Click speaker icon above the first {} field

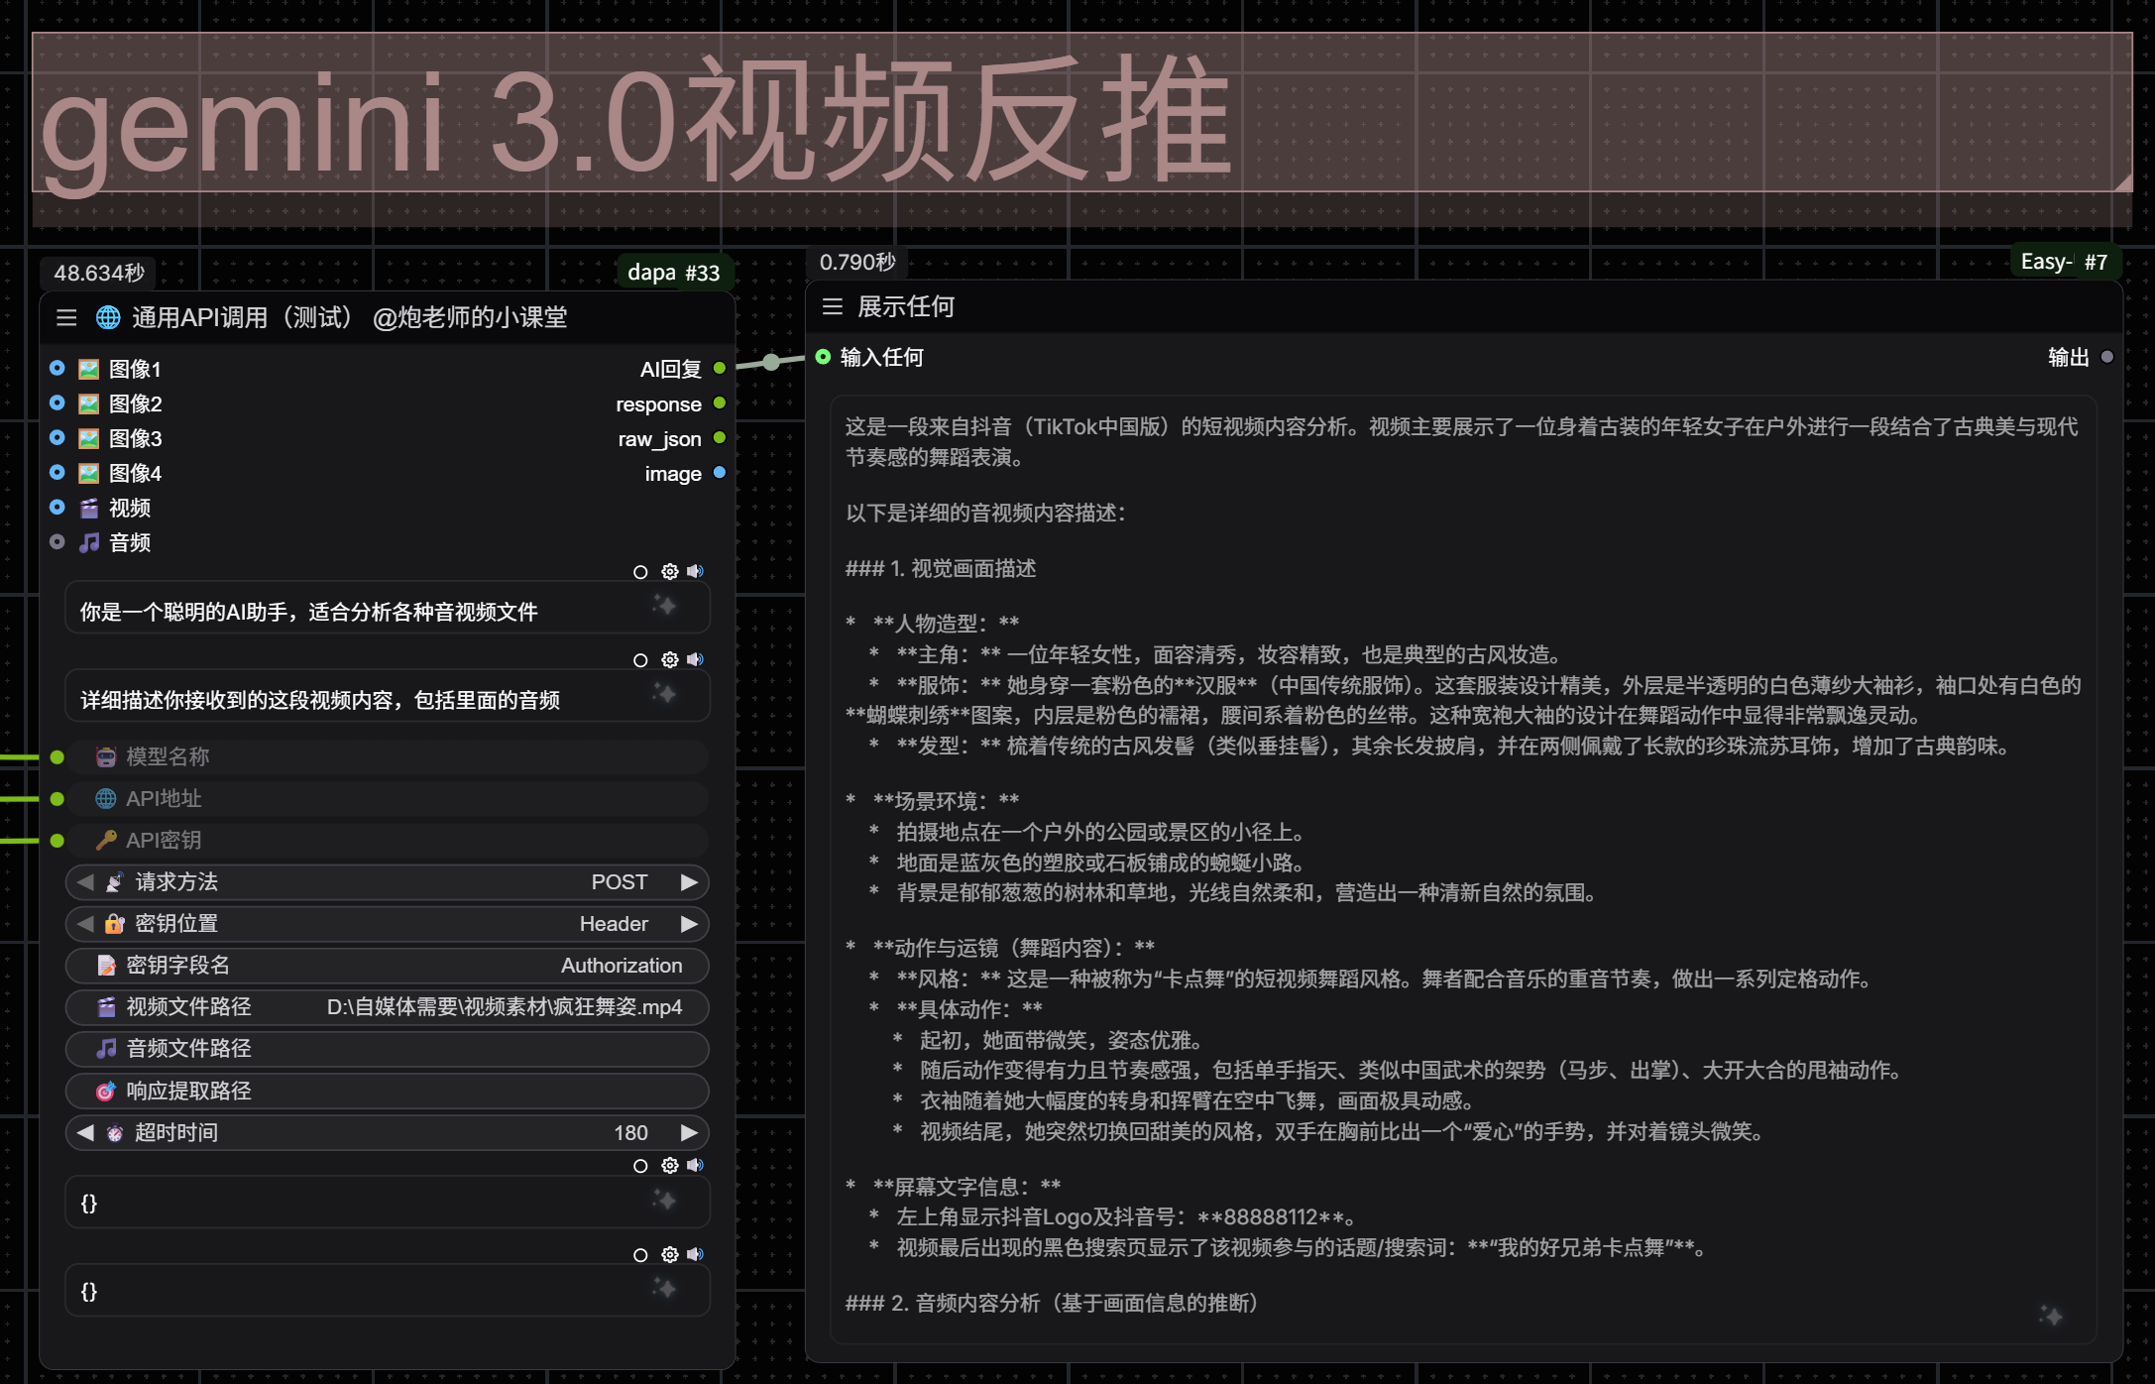click(x=695, y=1165)
